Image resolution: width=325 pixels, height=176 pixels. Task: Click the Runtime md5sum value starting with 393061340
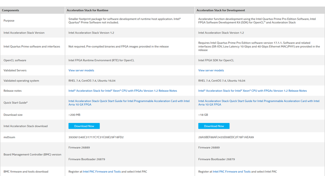[x=96, y=137]
